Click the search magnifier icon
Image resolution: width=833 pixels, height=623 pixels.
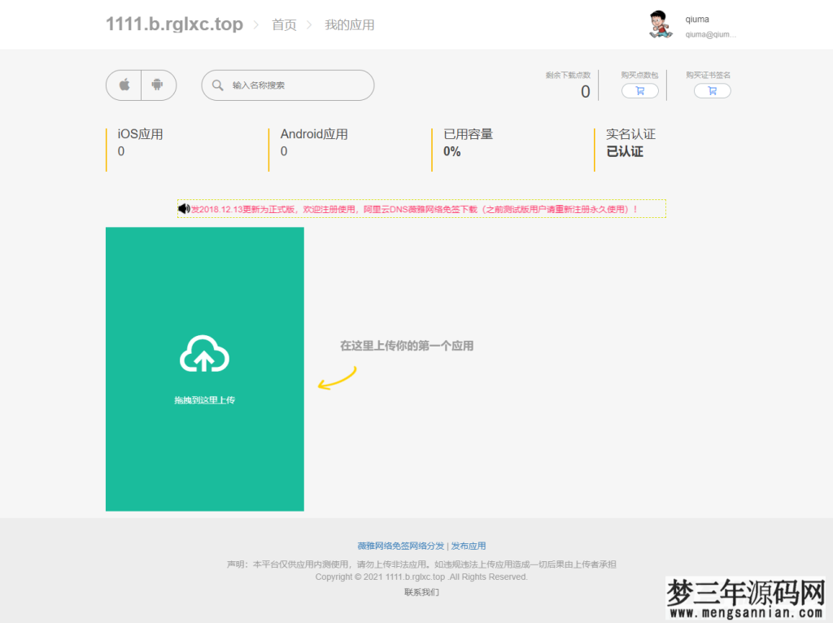point(217,85)
